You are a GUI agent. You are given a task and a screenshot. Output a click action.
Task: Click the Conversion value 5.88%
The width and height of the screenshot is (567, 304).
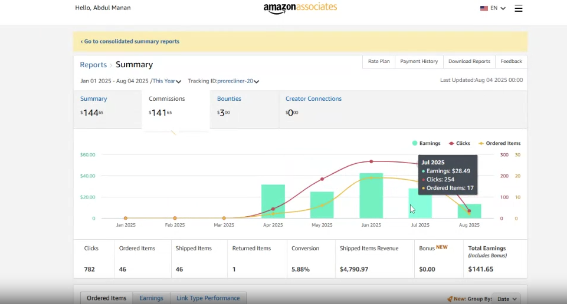point(300,269)
